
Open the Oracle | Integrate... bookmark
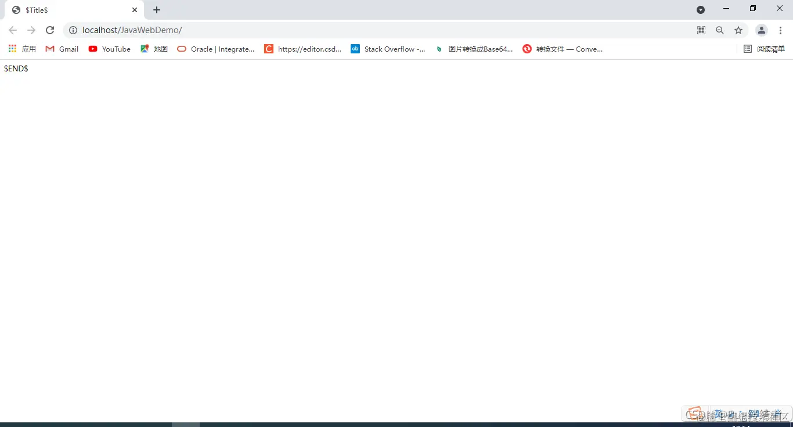click(x=216, y=49)
